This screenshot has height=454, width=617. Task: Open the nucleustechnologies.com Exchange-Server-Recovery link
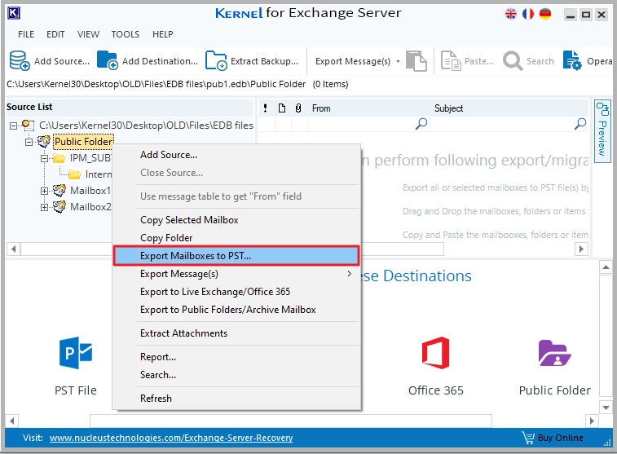pos(171,438)
